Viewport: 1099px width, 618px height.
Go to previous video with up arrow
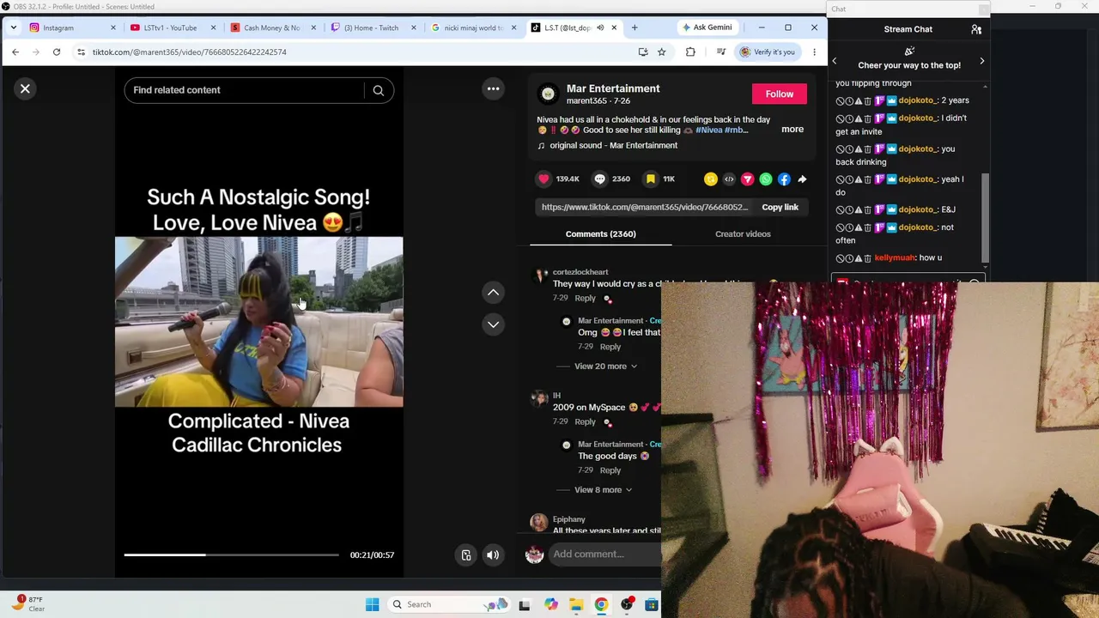click(493, 293)
